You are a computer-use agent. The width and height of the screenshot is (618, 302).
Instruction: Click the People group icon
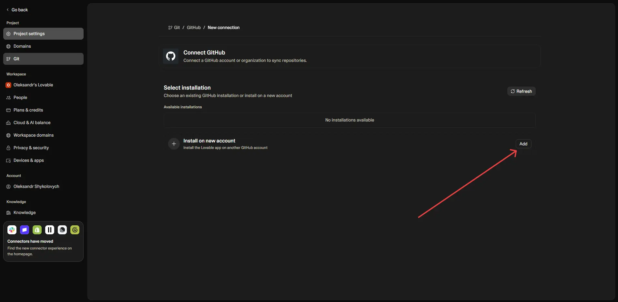pos(8,98)
